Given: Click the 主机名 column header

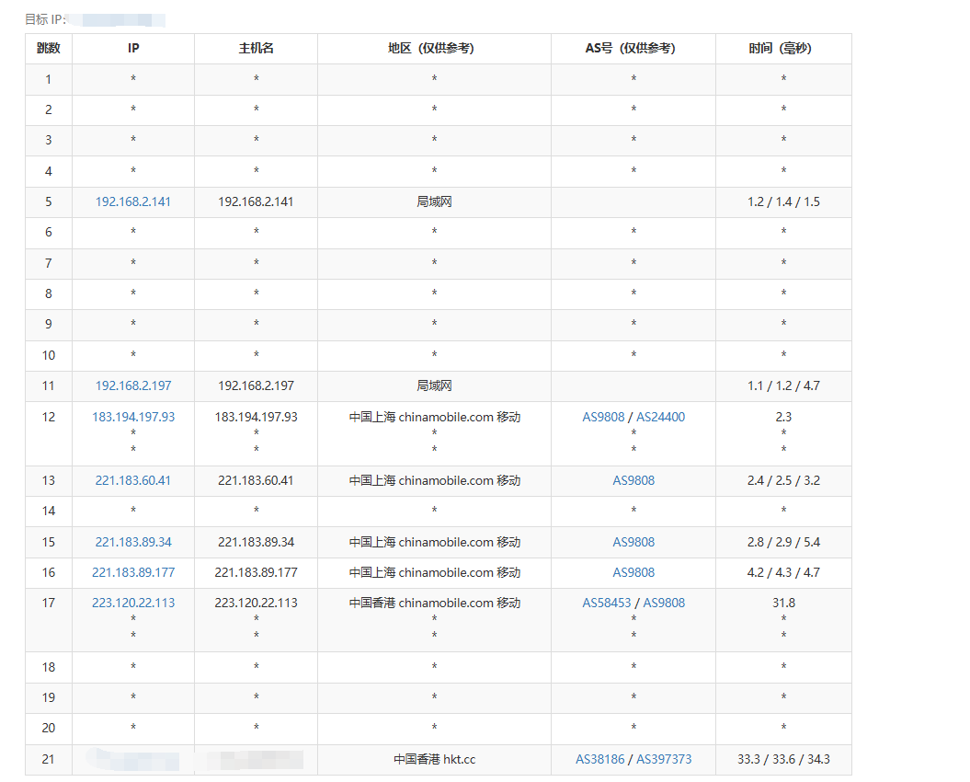Looking at the screenshot, I should (256, 48).
